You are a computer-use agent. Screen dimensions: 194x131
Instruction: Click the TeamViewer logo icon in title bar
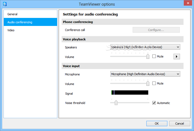coord(5,4)
